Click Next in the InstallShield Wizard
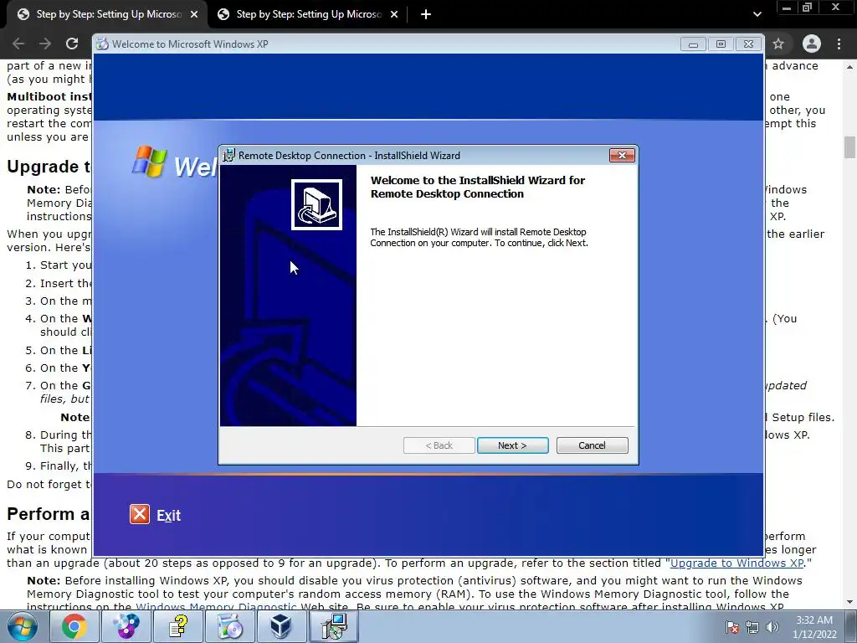 pyautogui.click(x=513, y=445)
